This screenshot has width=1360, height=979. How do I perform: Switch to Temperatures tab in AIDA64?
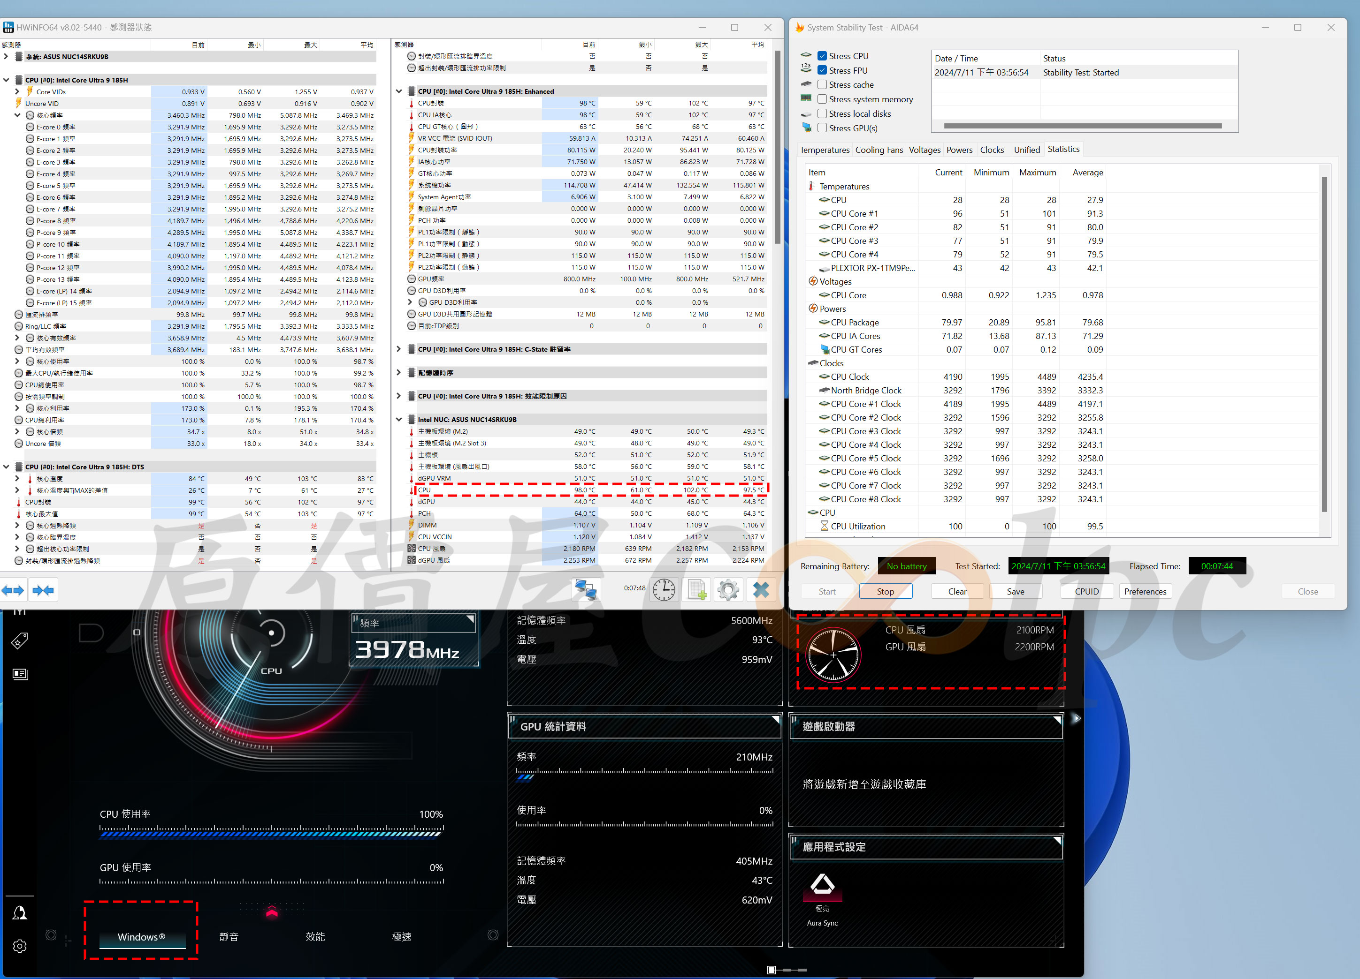[825, 150]
